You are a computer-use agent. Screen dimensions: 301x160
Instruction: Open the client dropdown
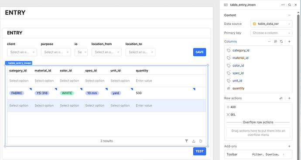coord(22,52)
